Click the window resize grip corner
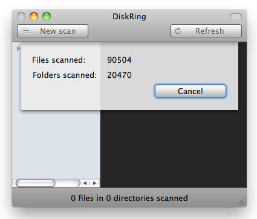The height and width of the screenshot is (219, 257). (242, 202)
